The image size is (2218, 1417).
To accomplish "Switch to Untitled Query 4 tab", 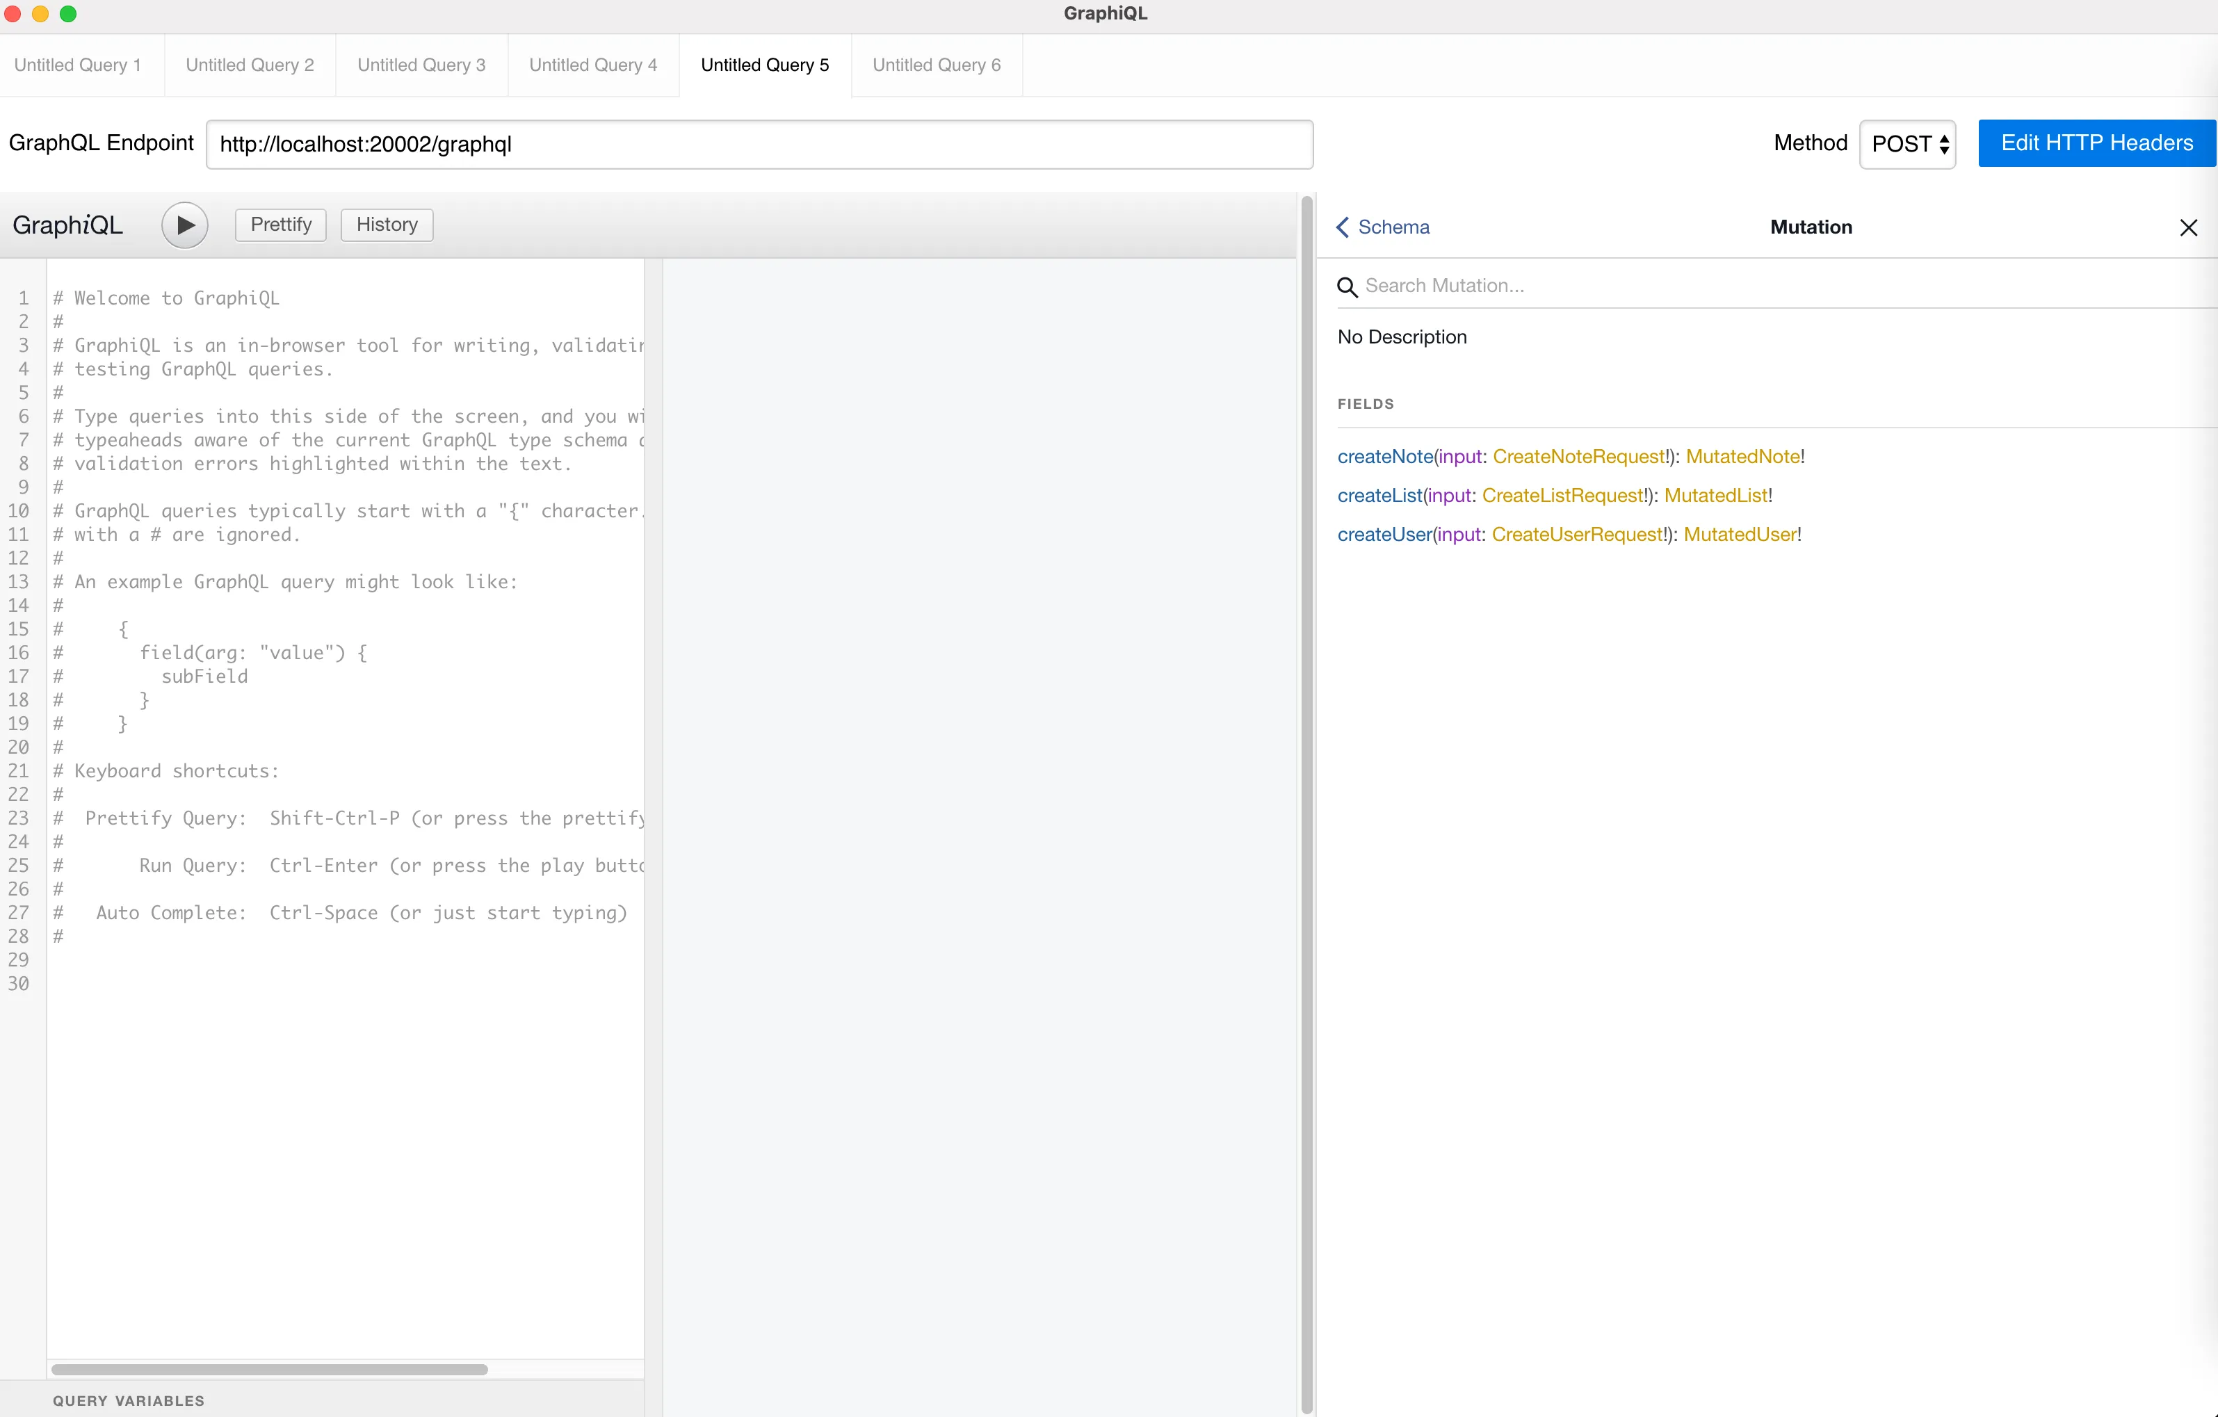I will [593, 65].
